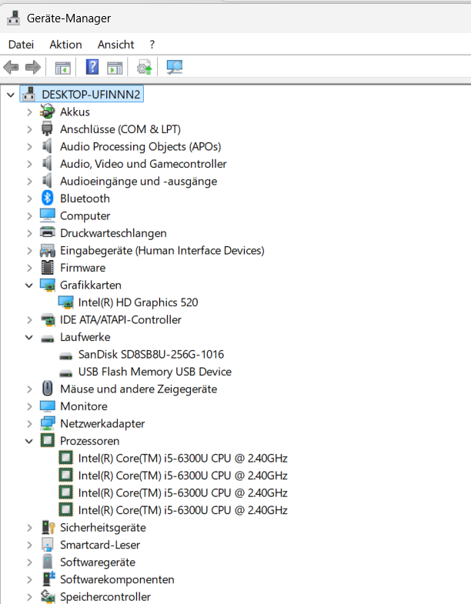
Task: Expand the Monitore category
Action: tap(29, 406)
